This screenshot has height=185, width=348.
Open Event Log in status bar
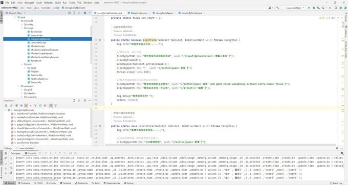(336, 183)
